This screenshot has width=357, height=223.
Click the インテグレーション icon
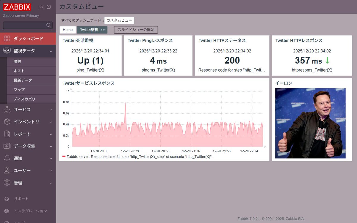click(x=7, y=211)
